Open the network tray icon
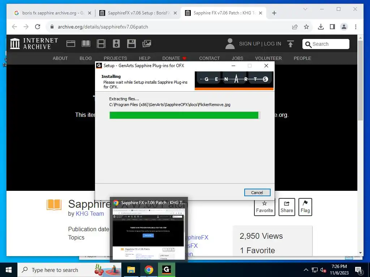Viewport: 370px width, 277px height. (x=315, y=270)
